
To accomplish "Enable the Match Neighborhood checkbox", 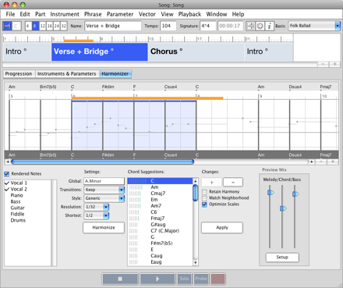I will 205,198.
